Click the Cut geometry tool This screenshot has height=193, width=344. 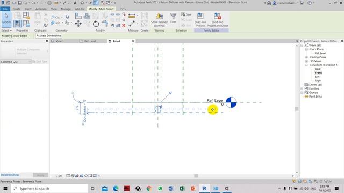point(55,17)
